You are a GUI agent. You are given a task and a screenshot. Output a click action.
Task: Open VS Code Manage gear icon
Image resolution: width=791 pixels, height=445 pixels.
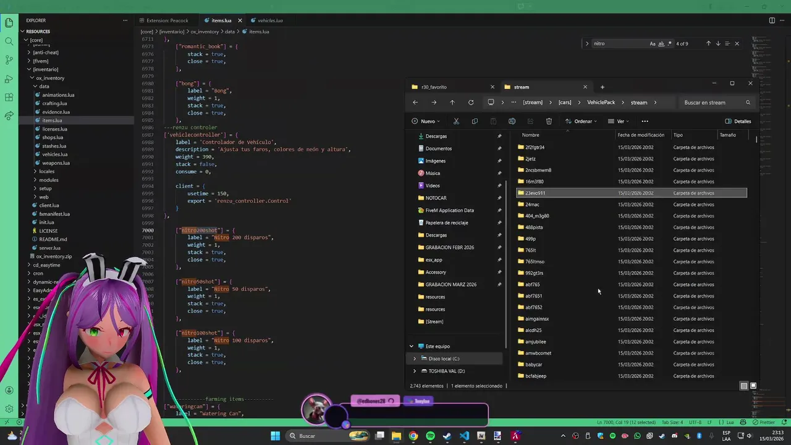pos(9,409)
